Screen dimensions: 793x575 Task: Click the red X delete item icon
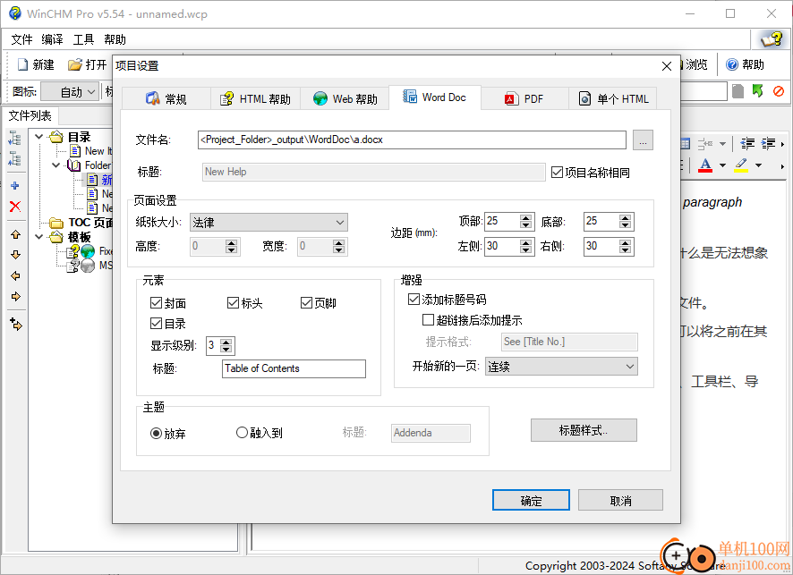tap(15, 207)
